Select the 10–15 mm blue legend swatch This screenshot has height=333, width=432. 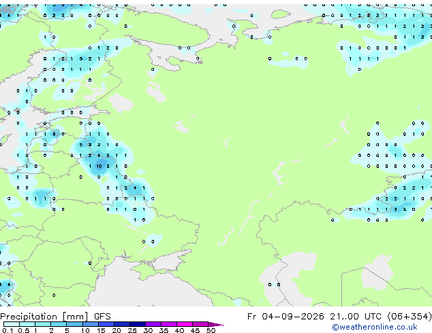[x=91, y=324]
